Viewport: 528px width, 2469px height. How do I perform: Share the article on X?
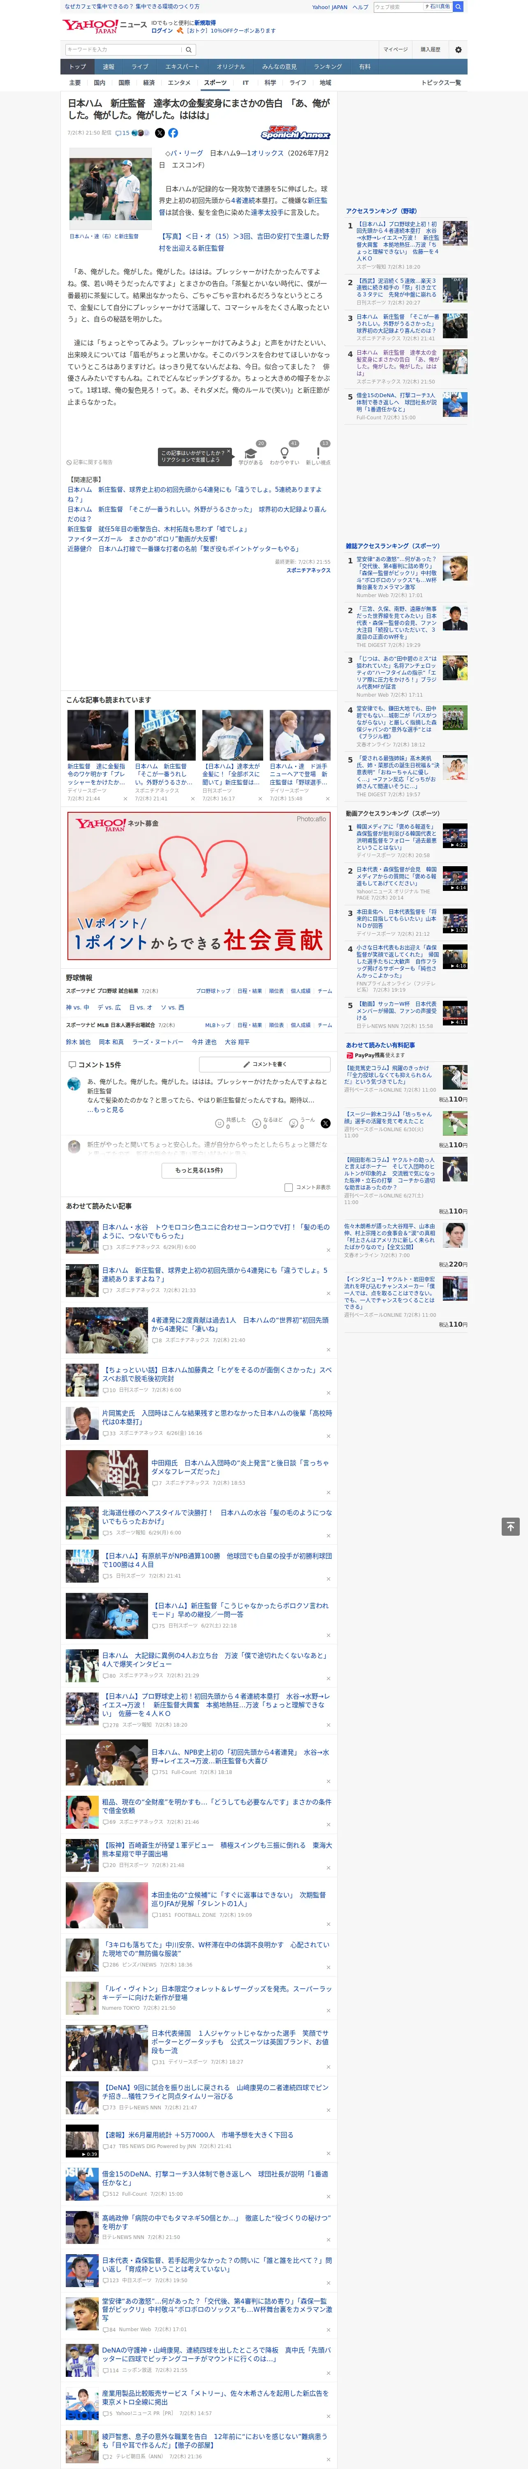[x=160, y=133]
